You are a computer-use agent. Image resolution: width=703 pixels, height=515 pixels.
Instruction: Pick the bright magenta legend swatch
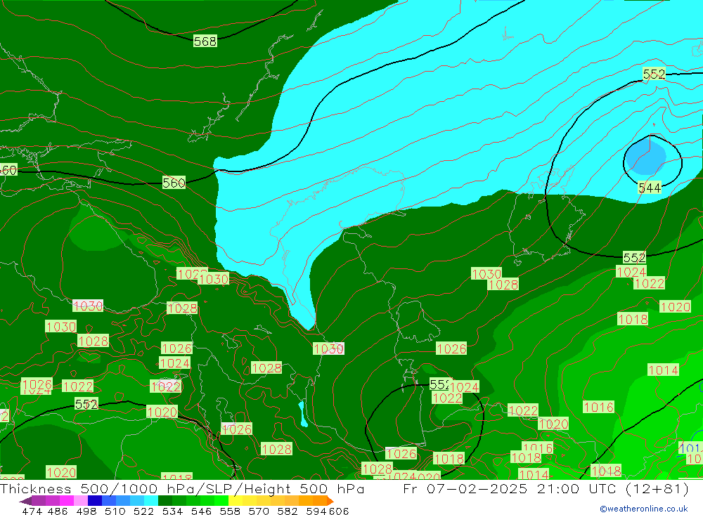67,500
